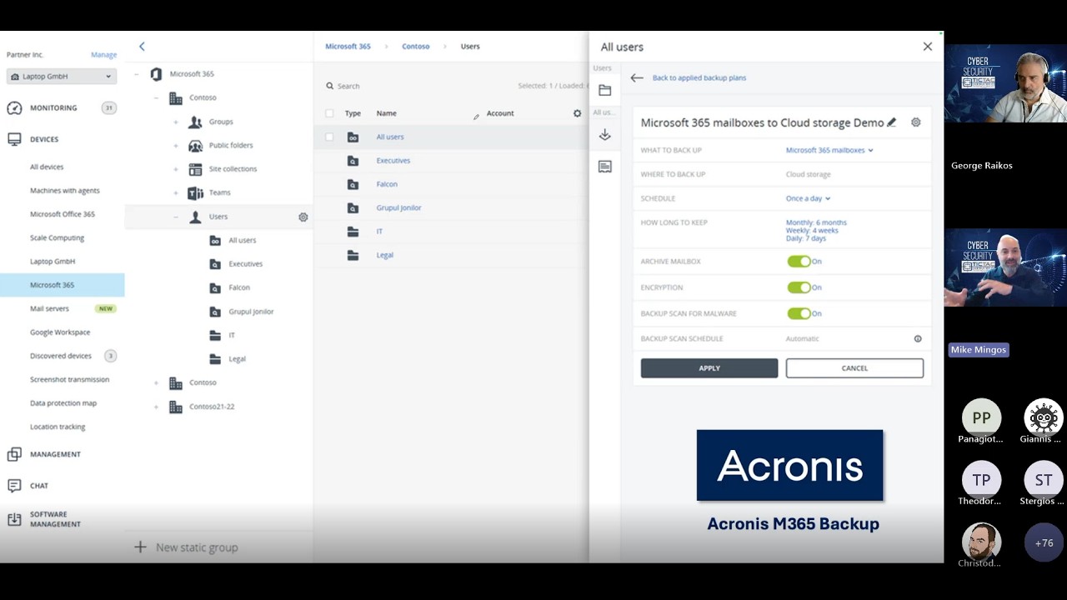
Task: Select George Raikos video thumbnail
Action: point(1005,83)
